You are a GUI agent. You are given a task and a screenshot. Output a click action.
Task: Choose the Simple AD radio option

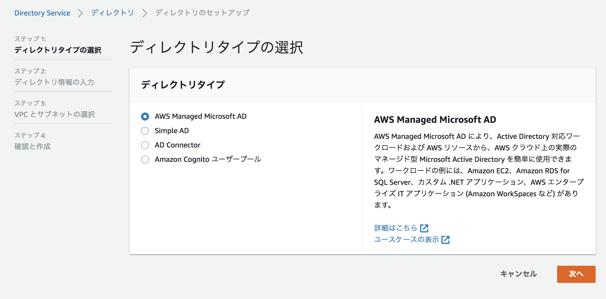(x=145, y=131)
